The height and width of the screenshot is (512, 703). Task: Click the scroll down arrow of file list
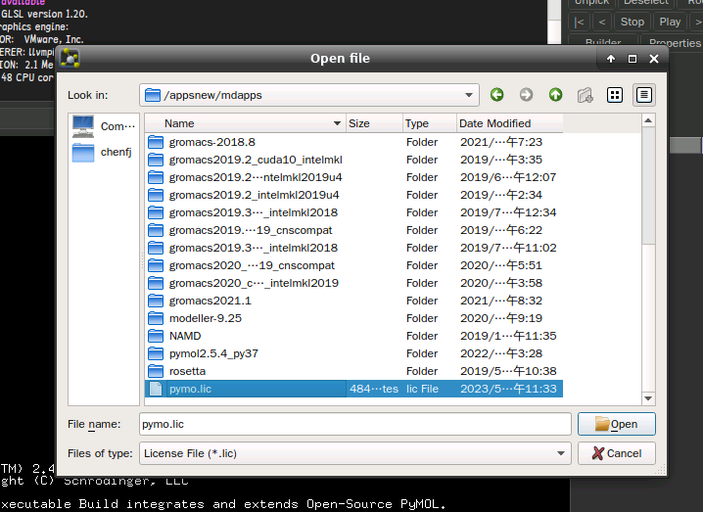coord(648,398)
